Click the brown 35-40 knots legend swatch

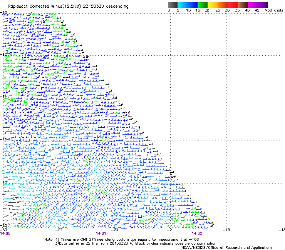point(243,5)
